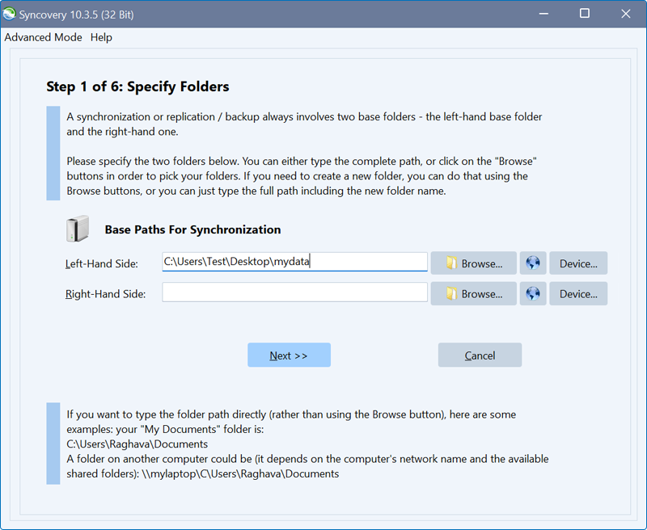This screenshot has height=530, width=647.
Task: Open the Advanced Mode menu
Action: coord(44,37)
